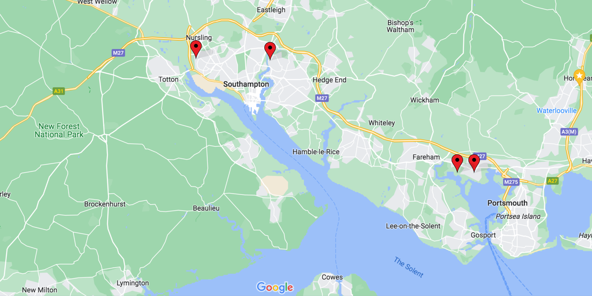
Task: Click the M27 shield near Hedge End
Action: [322, 98]
